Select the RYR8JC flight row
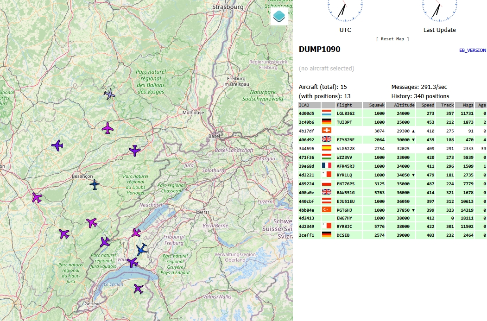Screen dimensions: 487x321 [x=344, y=227]
